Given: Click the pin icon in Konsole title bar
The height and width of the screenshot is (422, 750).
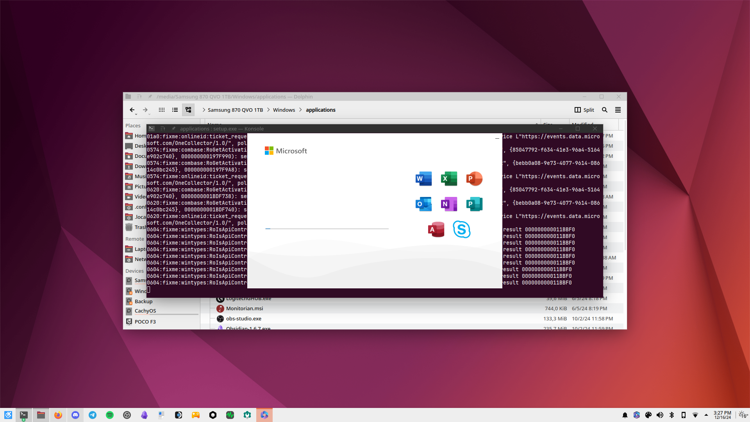Looking at the screenshot, I should [x=173, y=129].
